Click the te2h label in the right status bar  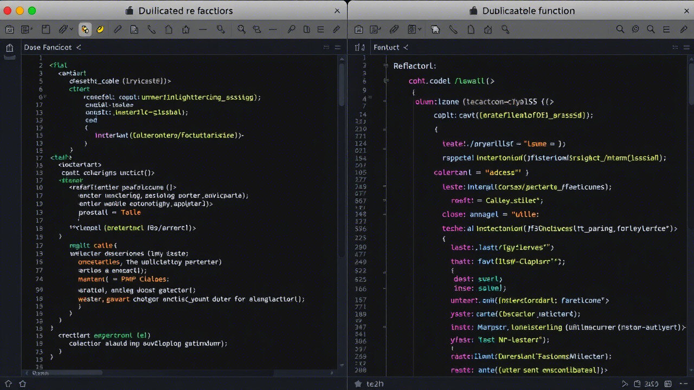tap(375, 383)
